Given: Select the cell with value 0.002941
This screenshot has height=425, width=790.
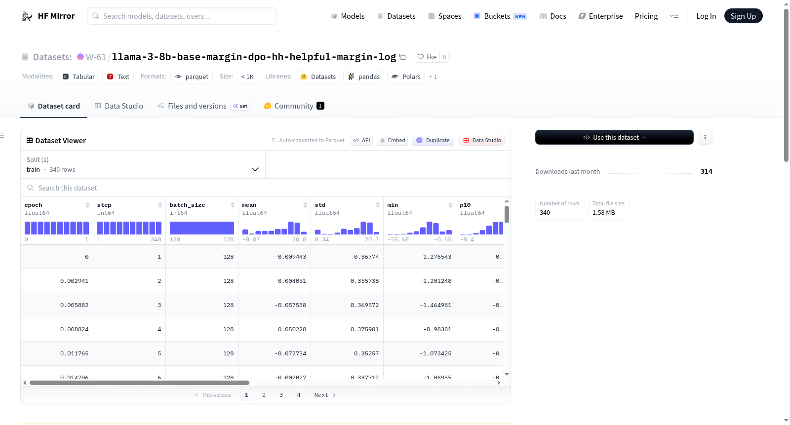Looking at the screenshot, I should [x=57, y=281].
